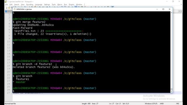Image resolution: width=187 pixels, height=105 pixels.
Task: Click '1 file changed, 22 insertions(+)' line
Action: tap(53, 34)
